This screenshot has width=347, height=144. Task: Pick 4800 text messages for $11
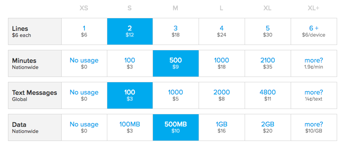coord(268,96)
